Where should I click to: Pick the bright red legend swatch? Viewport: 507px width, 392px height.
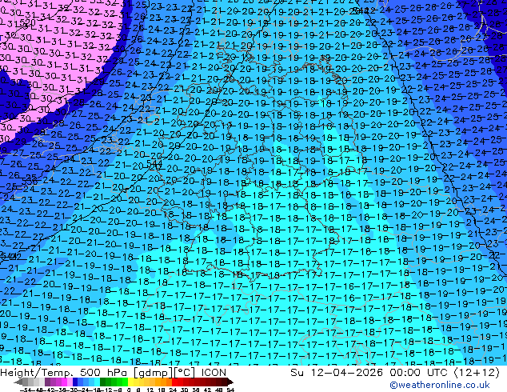click(x=174, y=382)
